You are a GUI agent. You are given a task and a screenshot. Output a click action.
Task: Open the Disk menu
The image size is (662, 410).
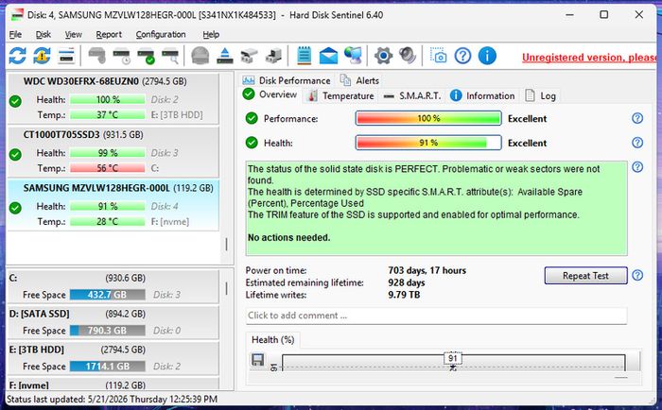(44, 35)
